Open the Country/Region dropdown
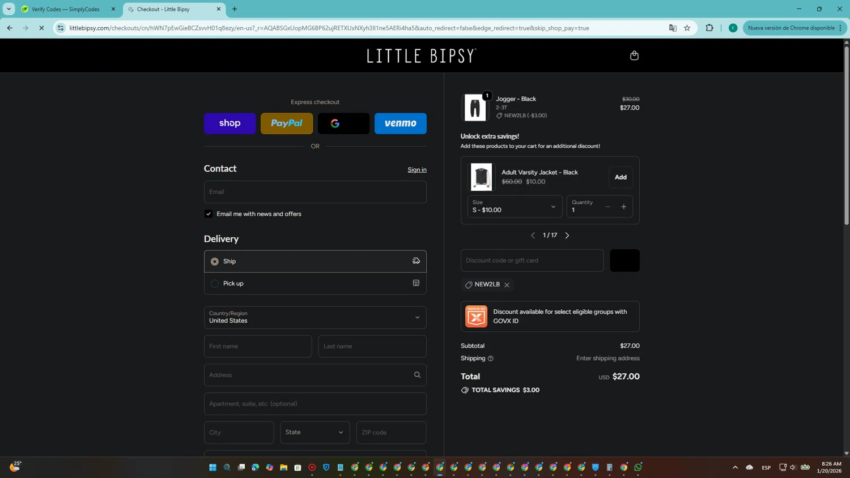This screenshot has width=850, height=478. click(315, 317)
